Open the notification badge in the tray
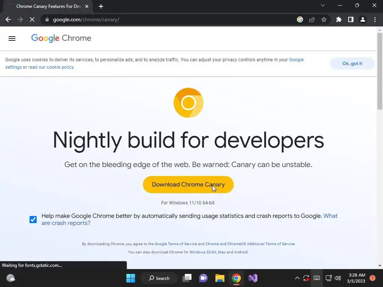This screenshot has height=287, width=383. [373, 278]
